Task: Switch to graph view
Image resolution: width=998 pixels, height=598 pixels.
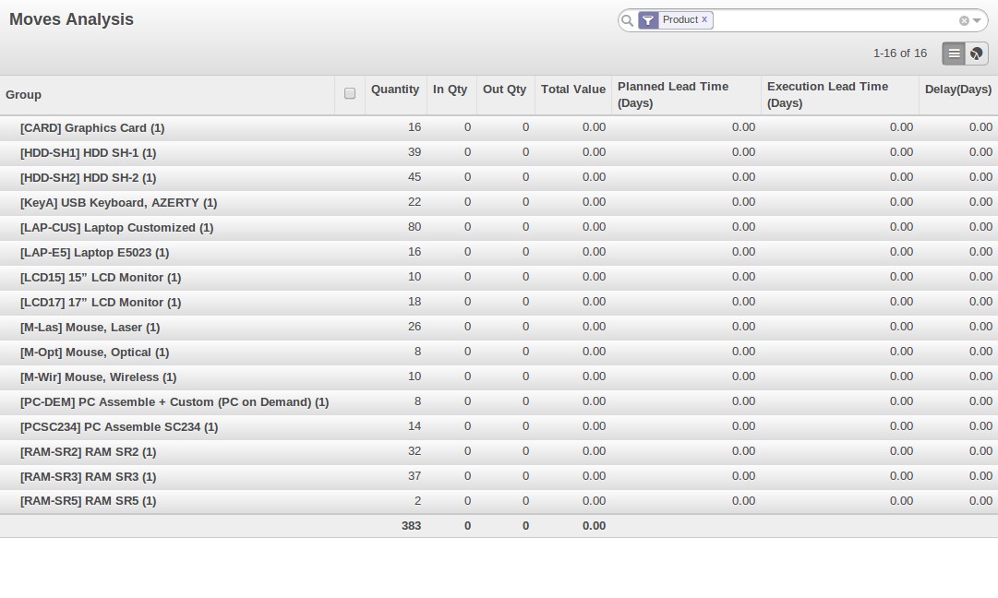Action: (x=976, y=54)
